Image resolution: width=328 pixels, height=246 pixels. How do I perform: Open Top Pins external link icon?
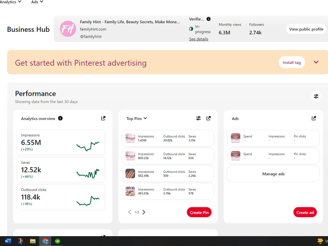pos(208,118)
